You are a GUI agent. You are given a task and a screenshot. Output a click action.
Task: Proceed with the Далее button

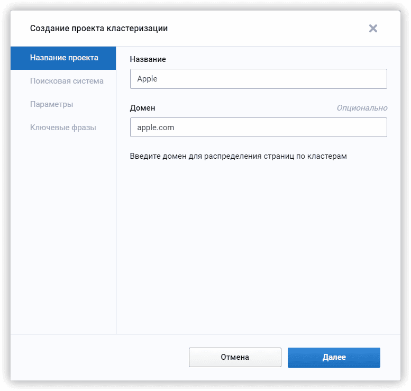pyautogui.click(x=334, y=358)
